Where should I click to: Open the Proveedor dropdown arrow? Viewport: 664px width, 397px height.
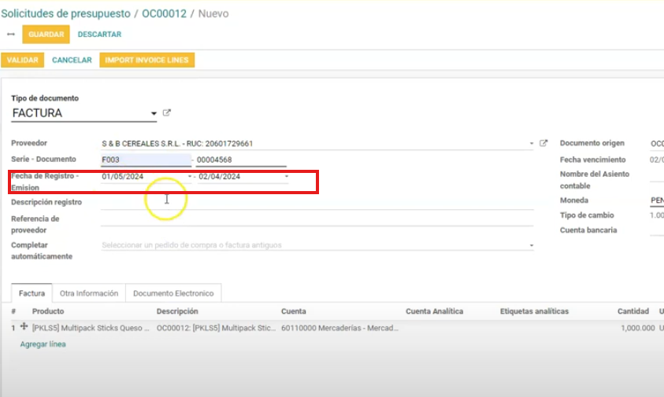(532, 145)
